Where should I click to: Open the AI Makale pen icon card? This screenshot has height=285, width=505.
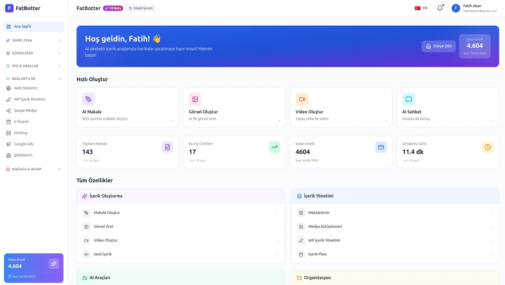pyautogui.click(x=89, y=99)
